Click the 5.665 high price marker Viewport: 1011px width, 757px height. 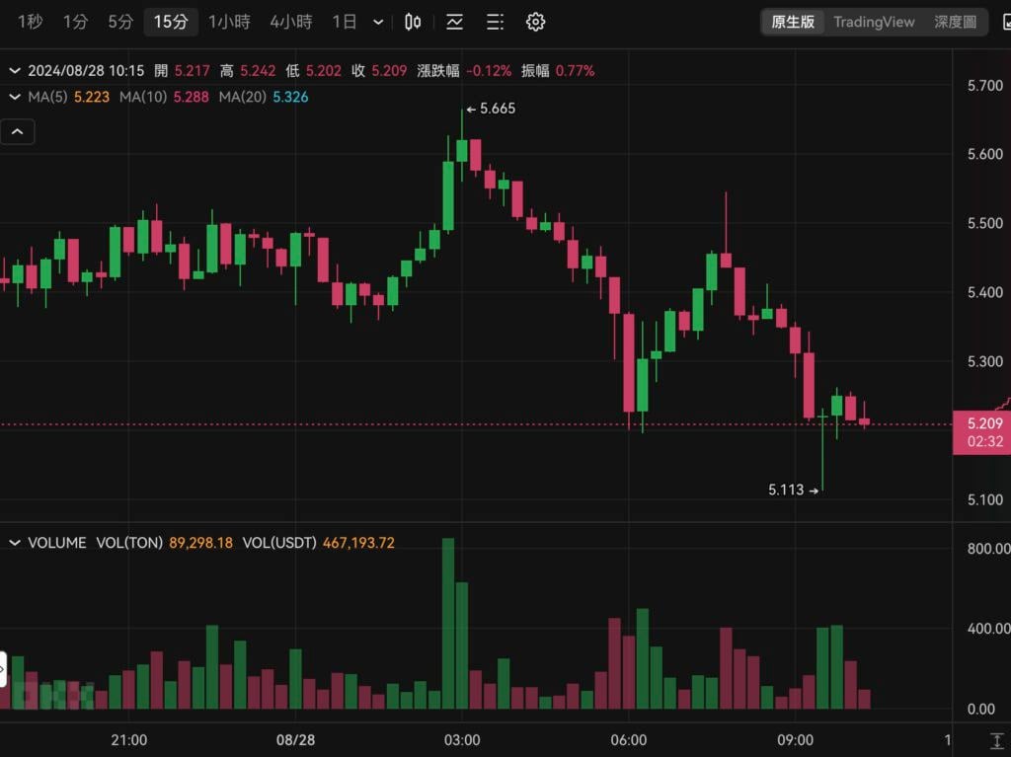click(x=492, y=109)
